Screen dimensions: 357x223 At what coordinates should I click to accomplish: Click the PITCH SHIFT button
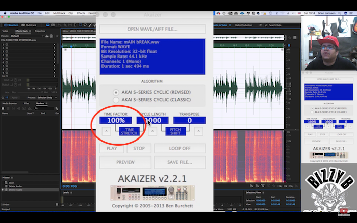pyautogui.click(x=175, y=131)
